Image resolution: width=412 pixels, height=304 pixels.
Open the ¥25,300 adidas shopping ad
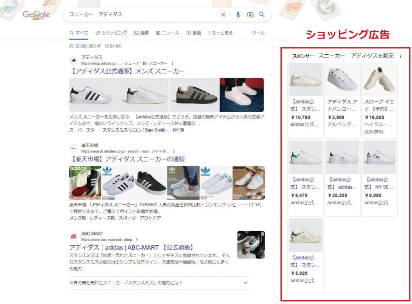point(342,178)
